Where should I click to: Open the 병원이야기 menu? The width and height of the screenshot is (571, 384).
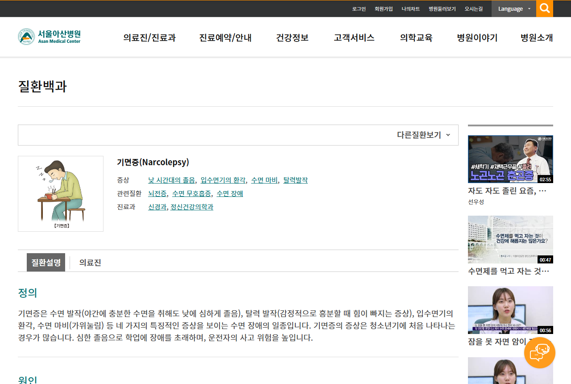coord(477,38)
